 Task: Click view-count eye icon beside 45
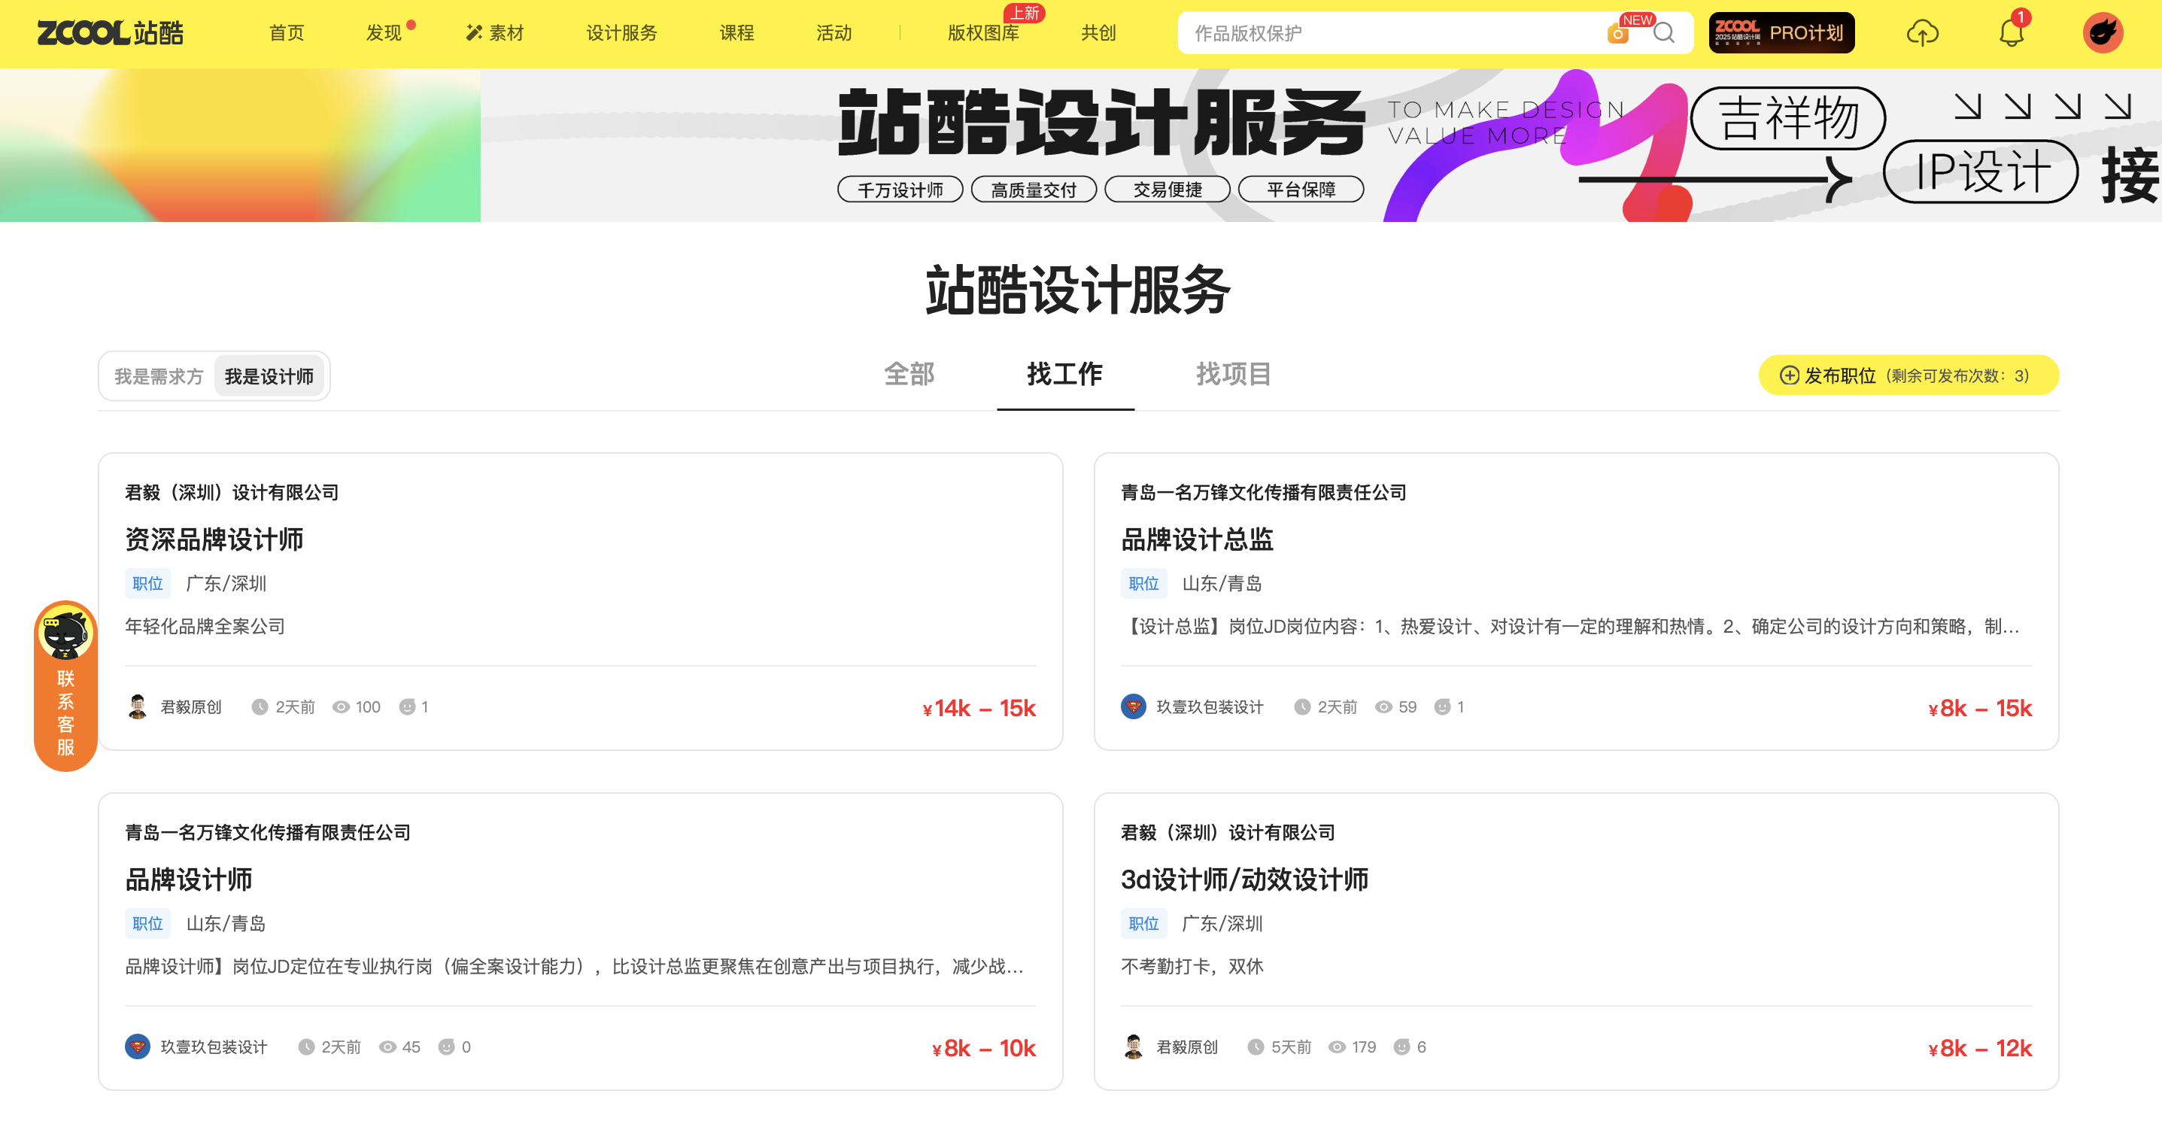tap(387, 1047)
